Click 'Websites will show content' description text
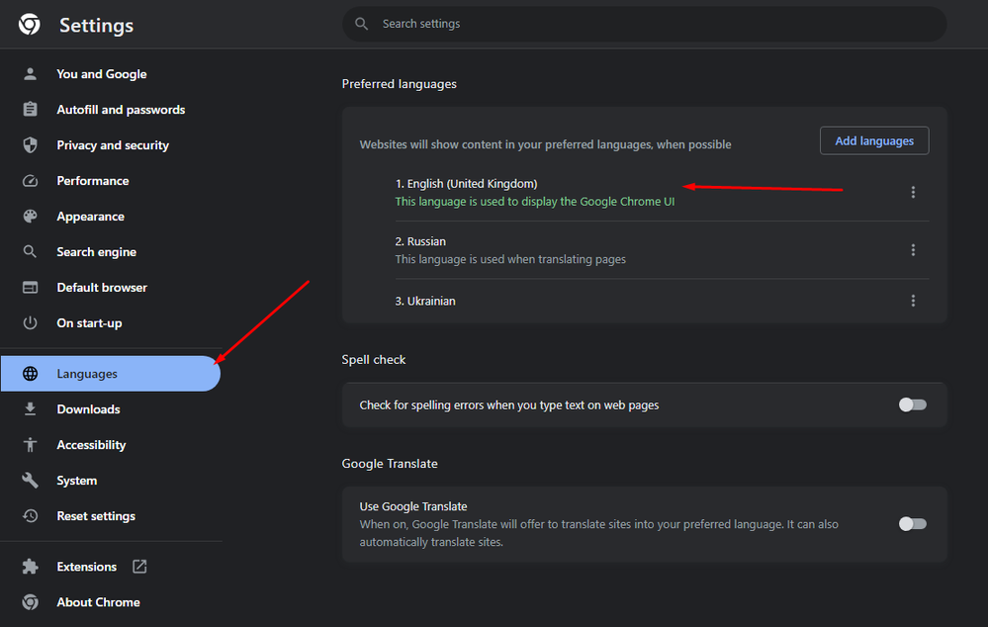Screen dimensions: 988x627 click(x=545, y=144)
